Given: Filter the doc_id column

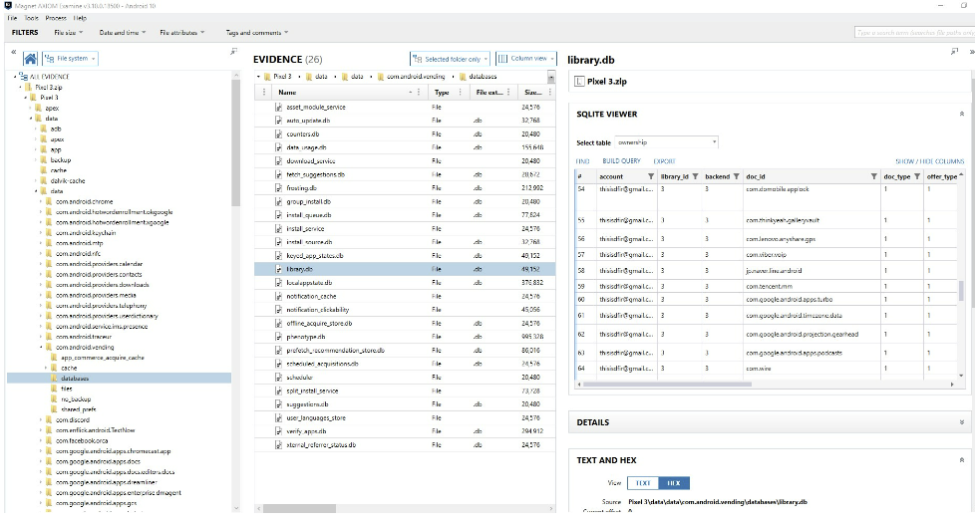Looking at the screenshot, I should (x=873, y=176).
